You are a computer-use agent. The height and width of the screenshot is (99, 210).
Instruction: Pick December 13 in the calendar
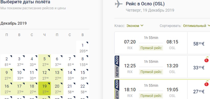pyautogui.click(x=57, y=75)
